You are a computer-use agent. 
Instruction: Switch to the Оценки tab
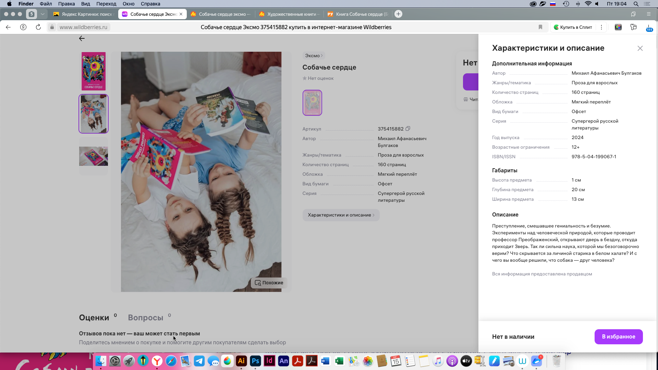[94, 318]
